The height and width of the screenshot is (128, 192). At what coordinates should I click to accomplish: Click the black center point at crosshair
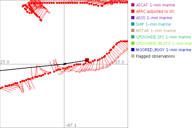click(x=65, y=64)
